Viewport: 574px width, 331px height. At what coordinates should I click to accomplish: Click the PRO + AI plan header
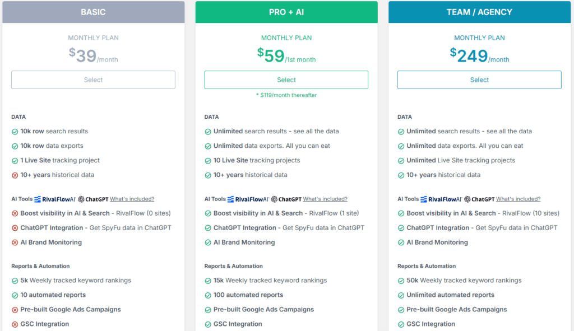tap(286, 12)
